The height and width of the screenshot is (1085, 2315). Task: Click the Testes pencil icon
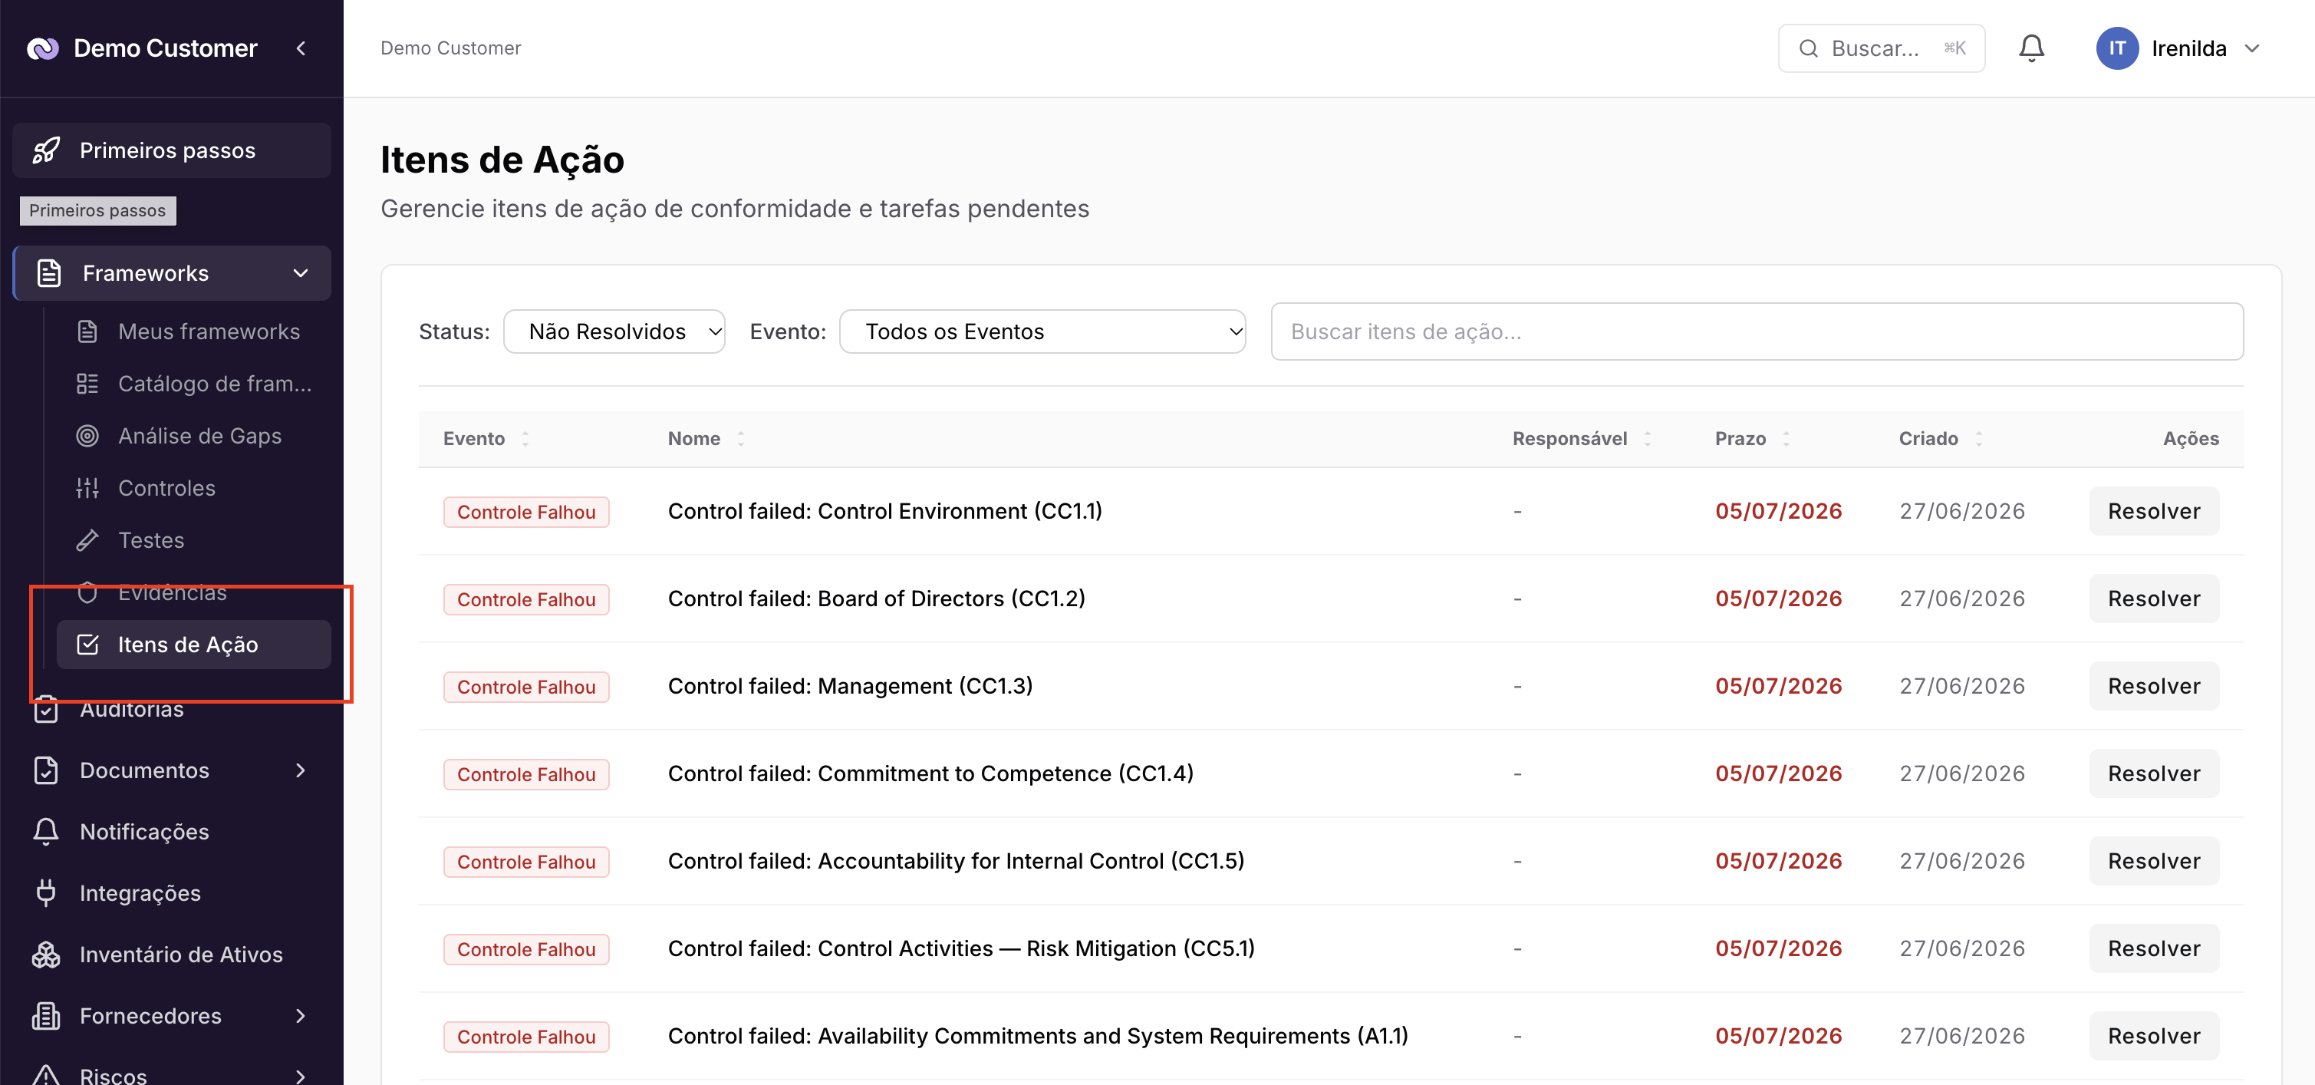(x=87, y=540)
